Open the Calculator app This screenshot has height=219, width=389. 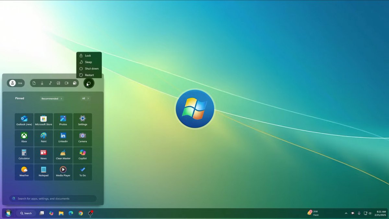pos(24,155)
